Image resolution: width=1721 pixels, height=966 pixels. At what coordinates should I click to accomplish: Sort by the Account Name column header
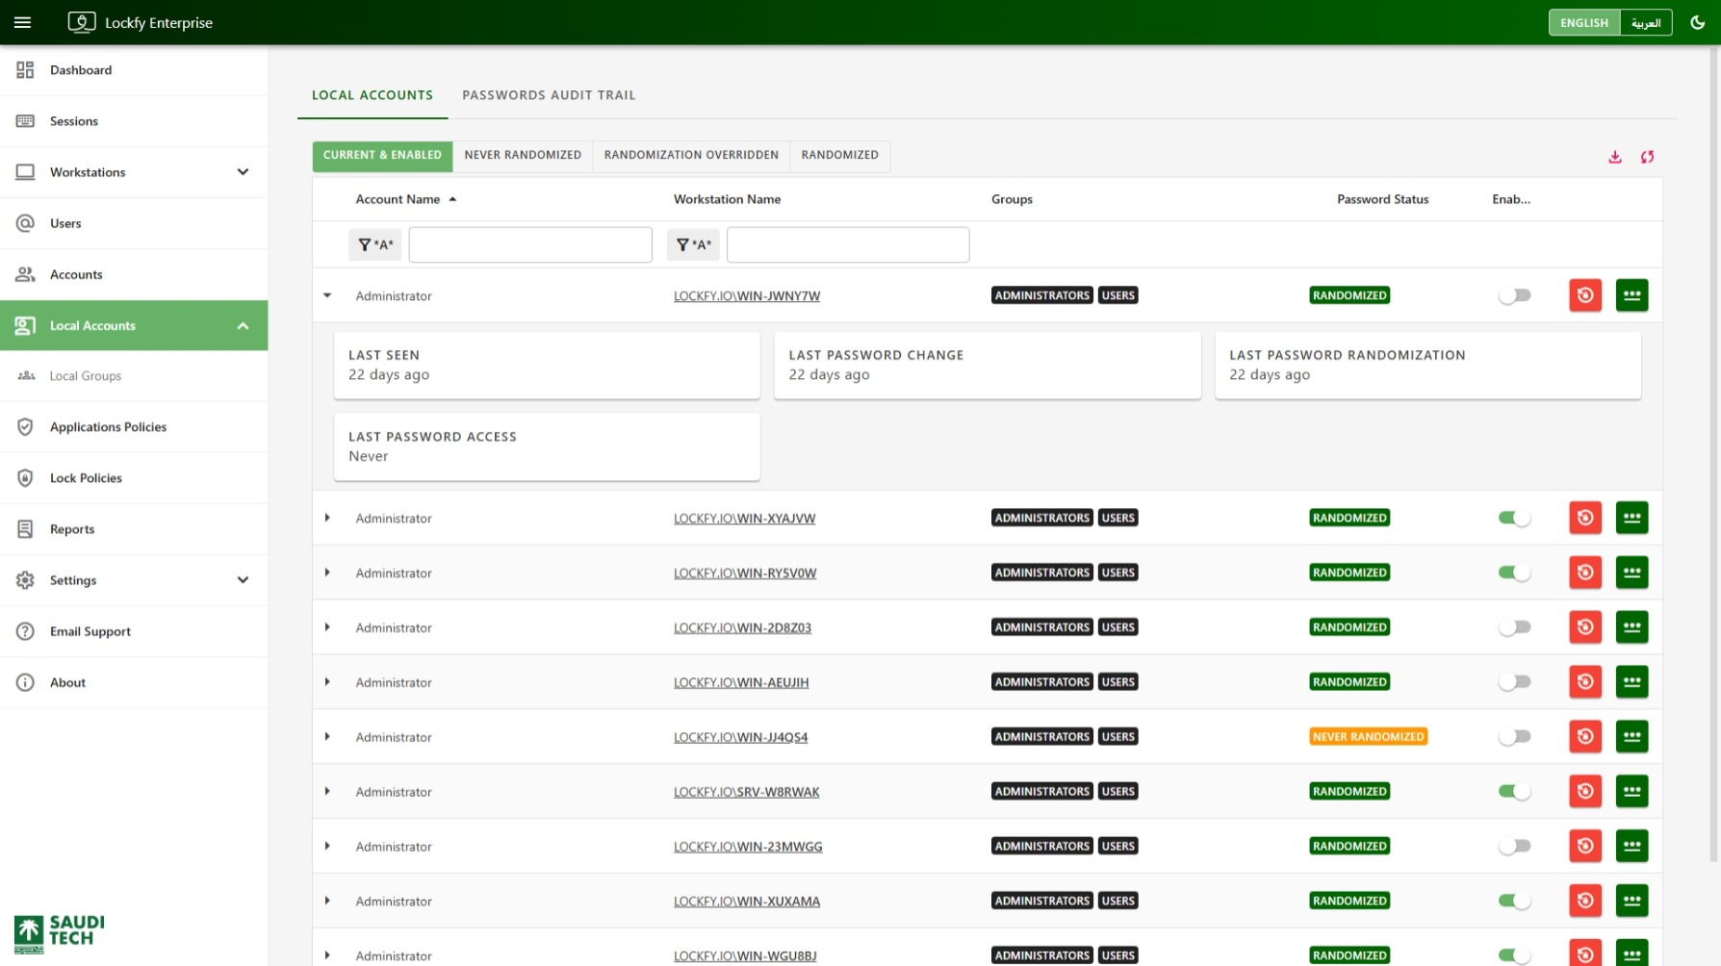point(398,199)
